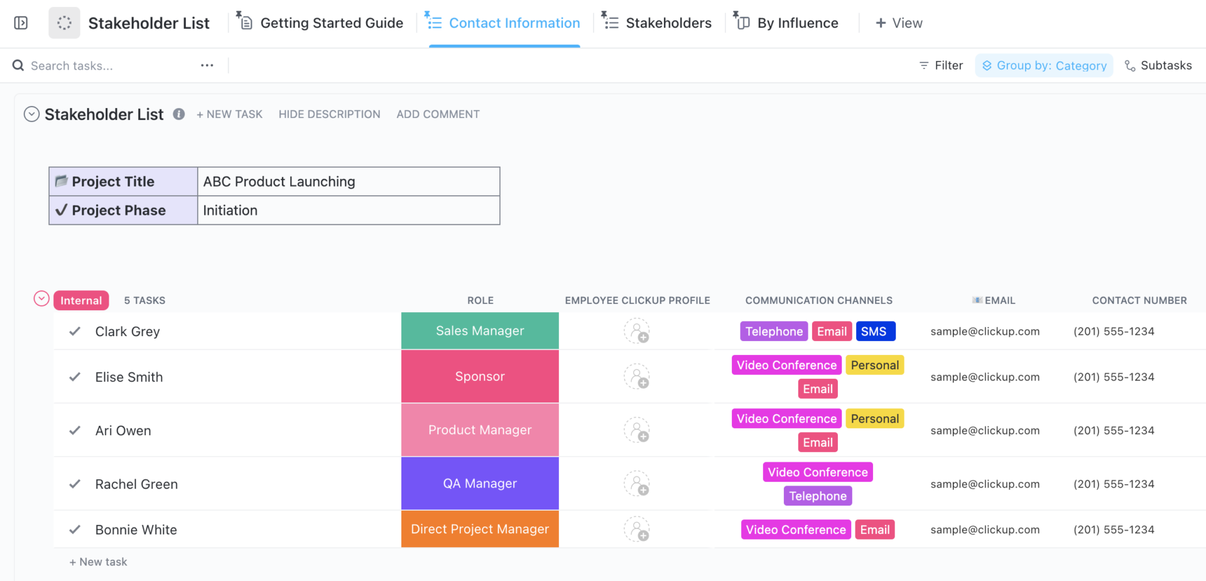Click the Hide Description button
1206x581 pixels.
(329, 114)
